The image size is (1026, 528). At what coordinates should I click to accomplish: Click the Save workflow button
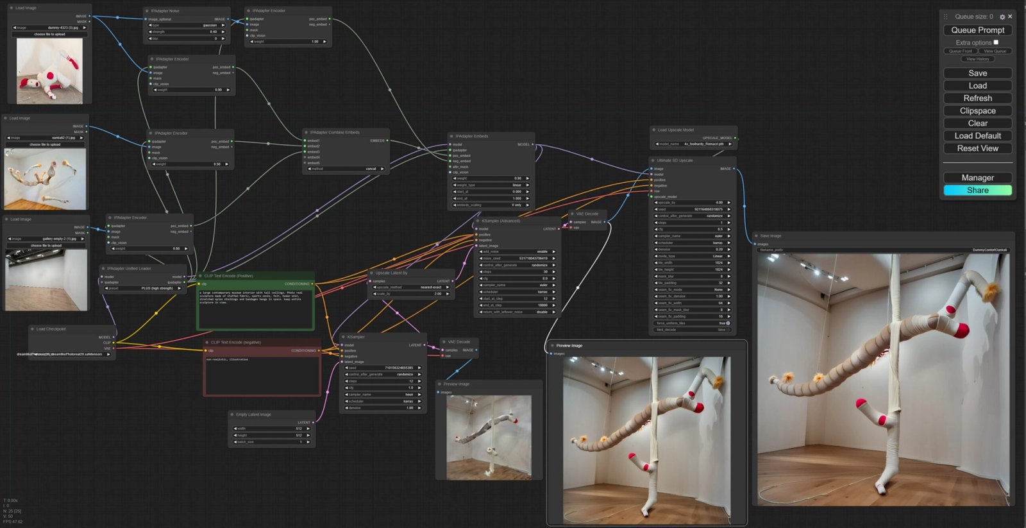pyautogui.click(x=978, y=73)
